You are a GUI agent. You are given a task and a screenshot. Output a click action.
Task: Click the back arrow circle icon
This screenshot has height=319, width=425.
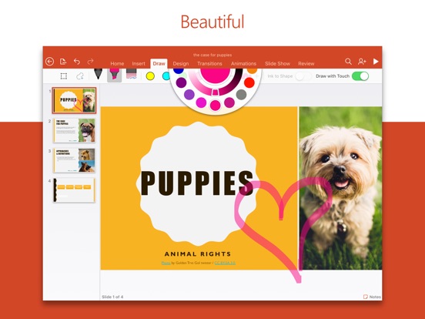coord(49,62)
